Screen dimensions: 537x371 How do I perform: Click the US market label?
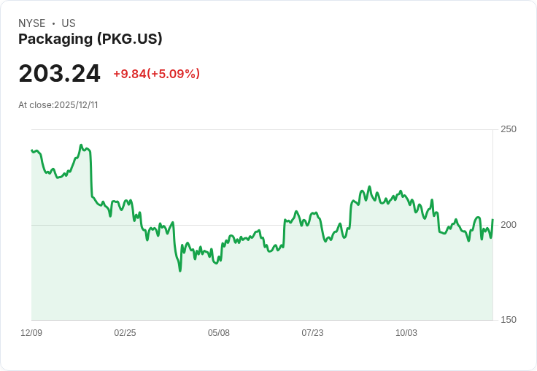point(69,23)
